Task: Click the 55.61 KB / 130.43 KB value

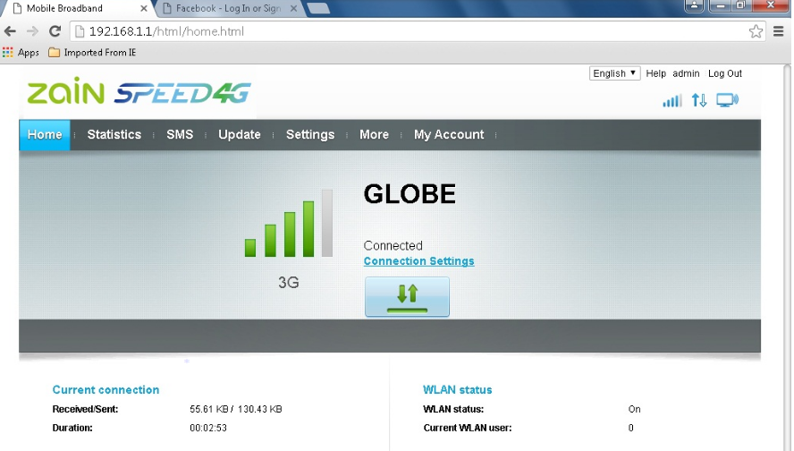Action: (236, 409)
